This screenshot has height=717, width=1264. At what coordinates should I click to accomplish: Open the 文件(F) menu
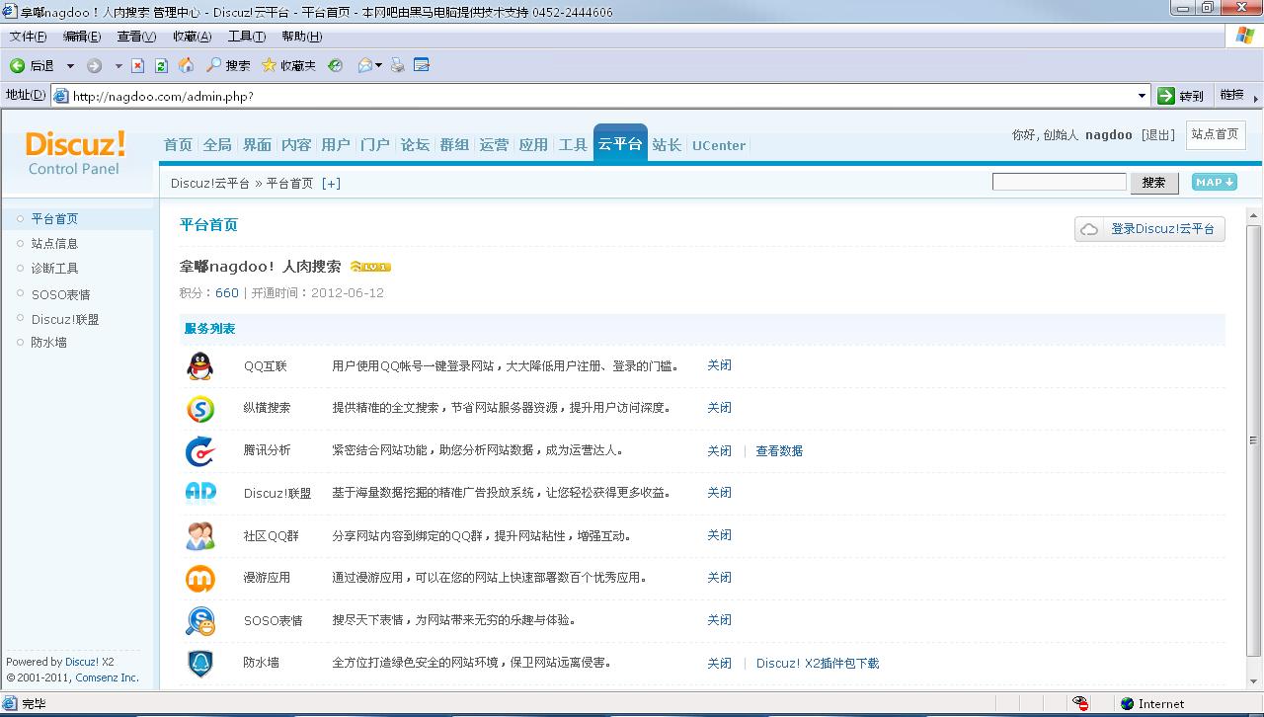click(x=28, y=37)
